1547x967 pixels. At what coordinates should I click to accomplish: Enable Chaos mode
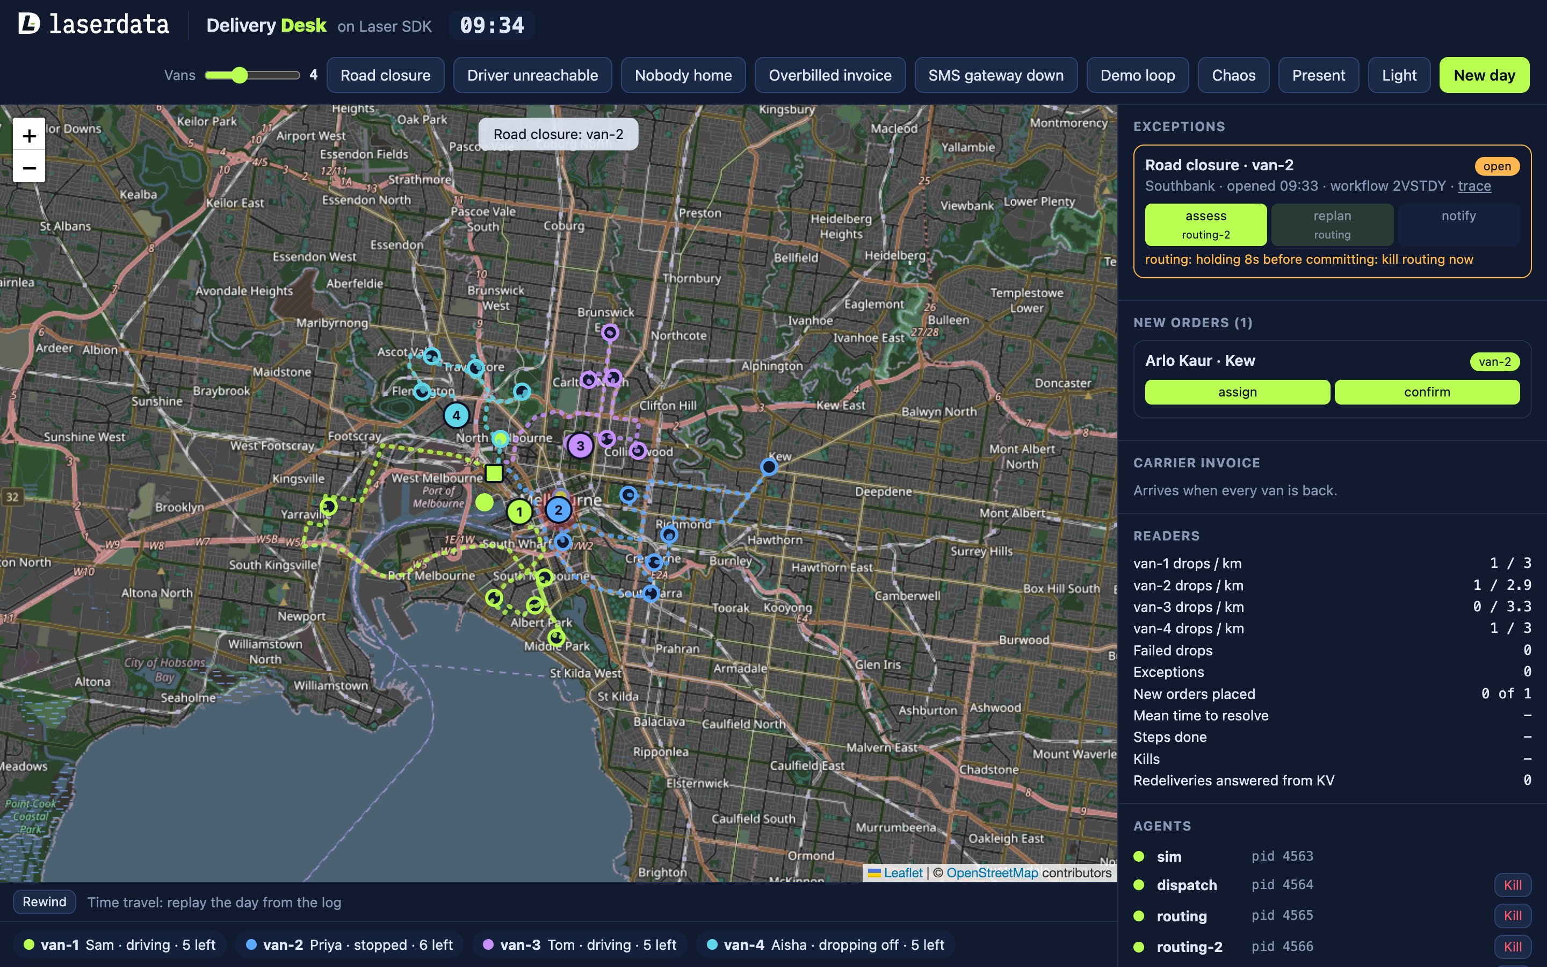coord(1233,75)
